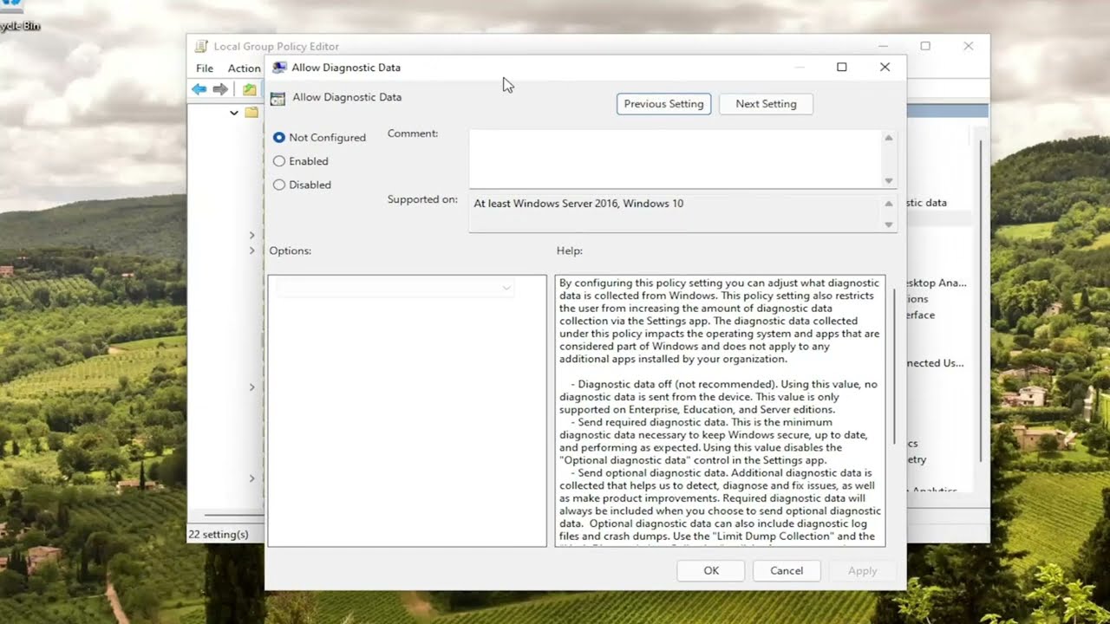Click the back arrow in Group Policy Editor toolbar
Viewport: 1110px width, 624px height.
[199, 89]
